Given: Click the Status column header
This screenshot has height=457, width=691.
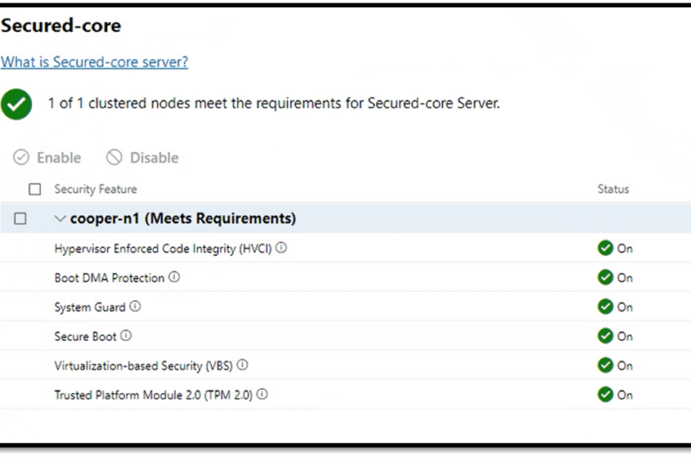Looking at the screenshot, I should [613, 189].
